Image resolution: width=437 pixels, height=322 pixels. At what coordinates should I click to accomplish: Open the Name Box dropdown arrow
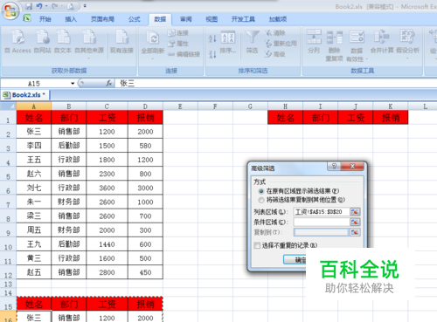coord(73,84)
